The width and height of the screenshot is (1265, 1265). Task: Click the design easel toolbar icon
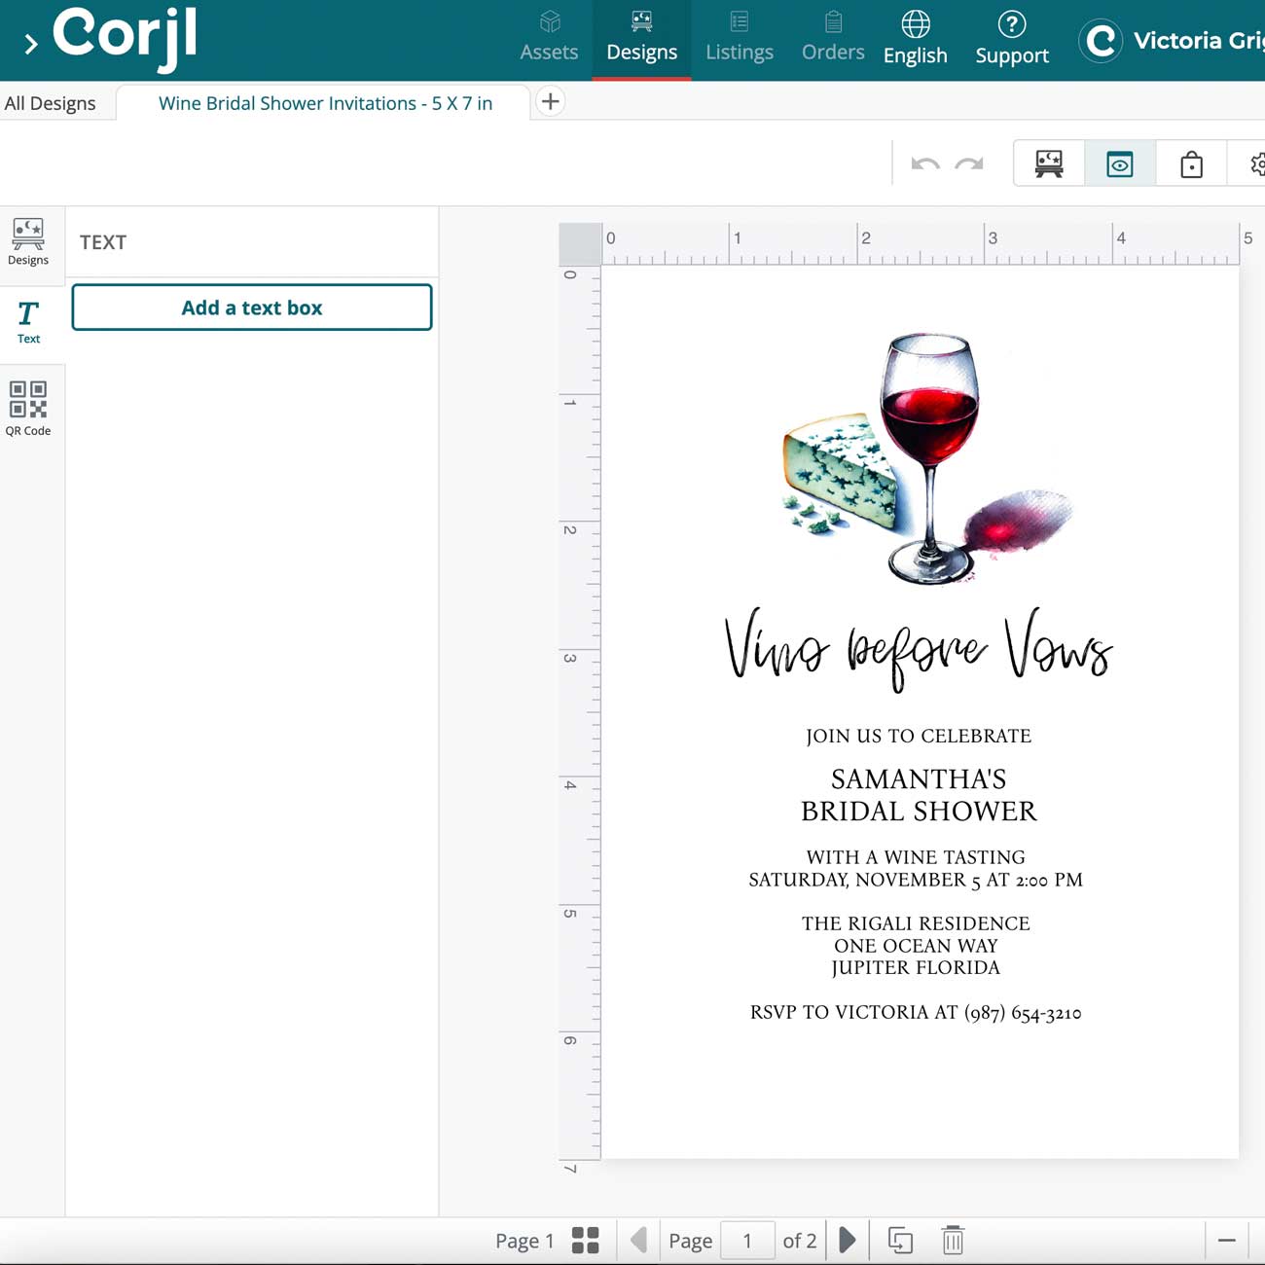click(x=1049, y=163)
